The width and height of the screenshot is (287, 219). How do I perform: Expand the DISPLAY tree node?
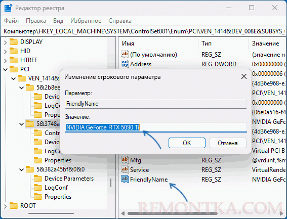pyautogui.click(x=5, y=42)
